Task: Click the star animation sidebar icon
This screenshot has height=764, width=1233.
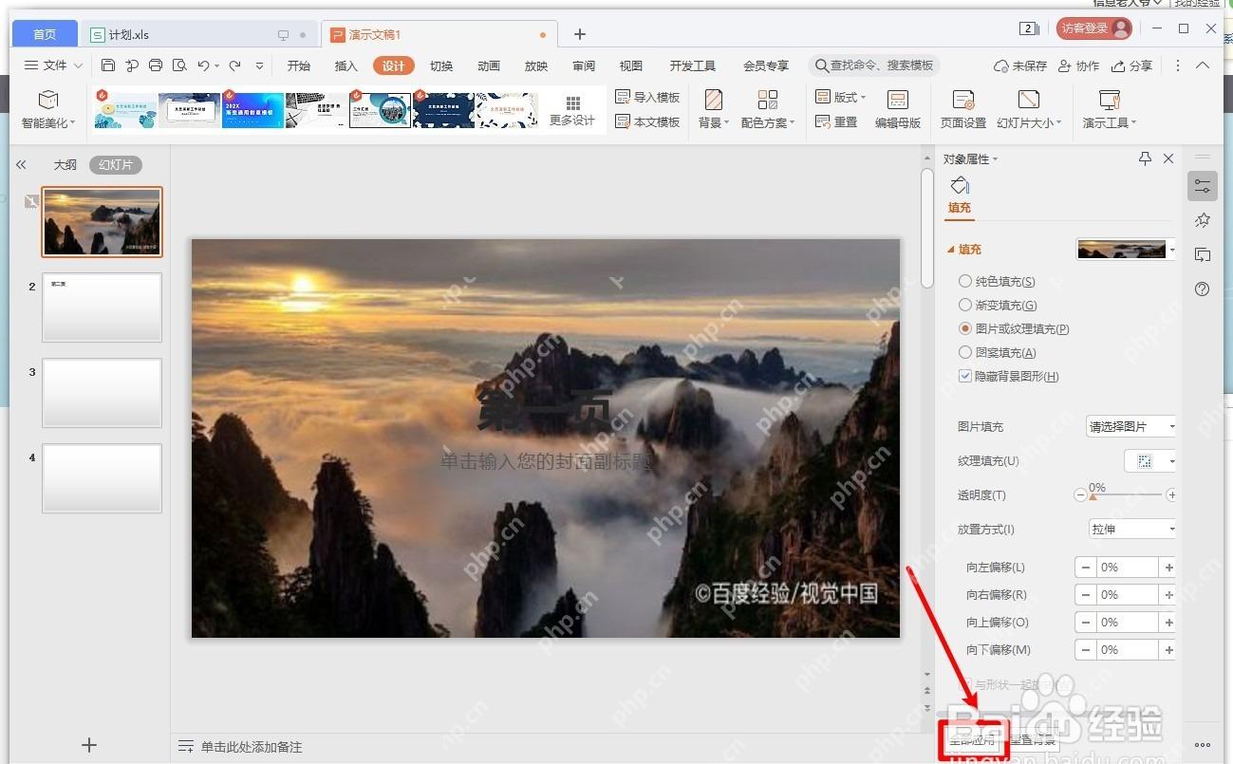Action: point(1203,220)
